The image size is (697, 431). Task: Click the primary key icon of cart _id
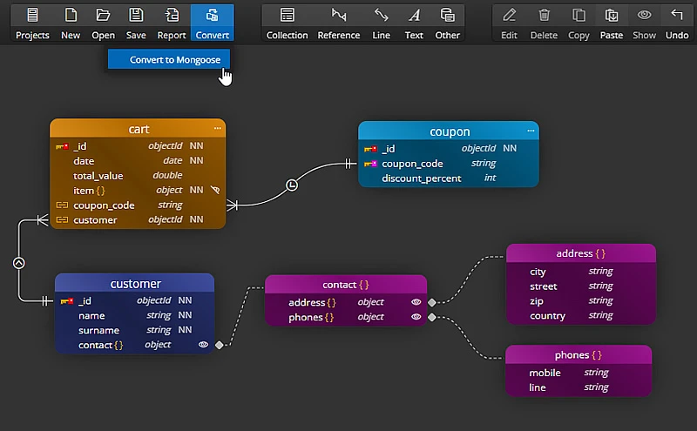62,146
